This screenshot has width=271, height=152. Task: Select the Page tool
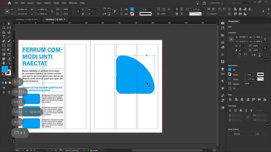coord(3,28)
